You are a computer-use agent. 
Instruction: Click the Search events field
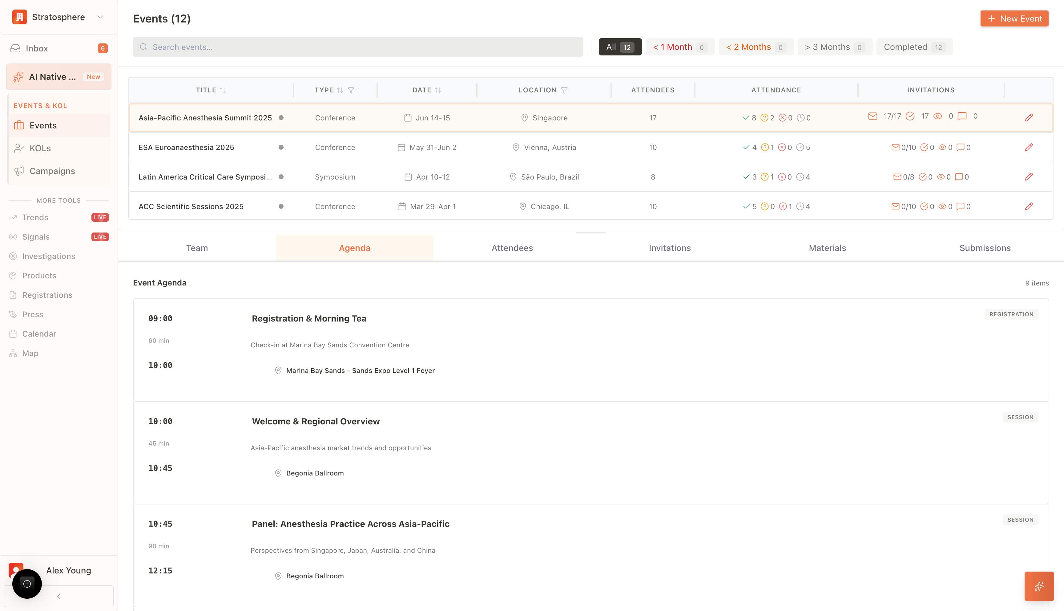pyautogui.click(x=357, y=47)
